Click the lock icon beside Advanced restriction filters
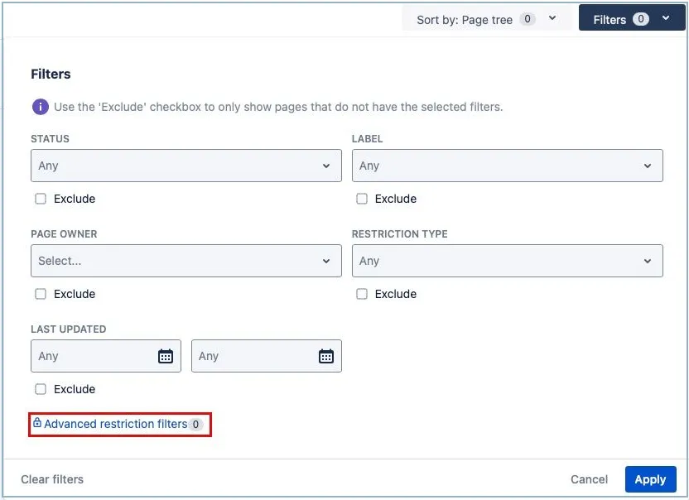The image size is (689, 500). (x=37, y=423)
